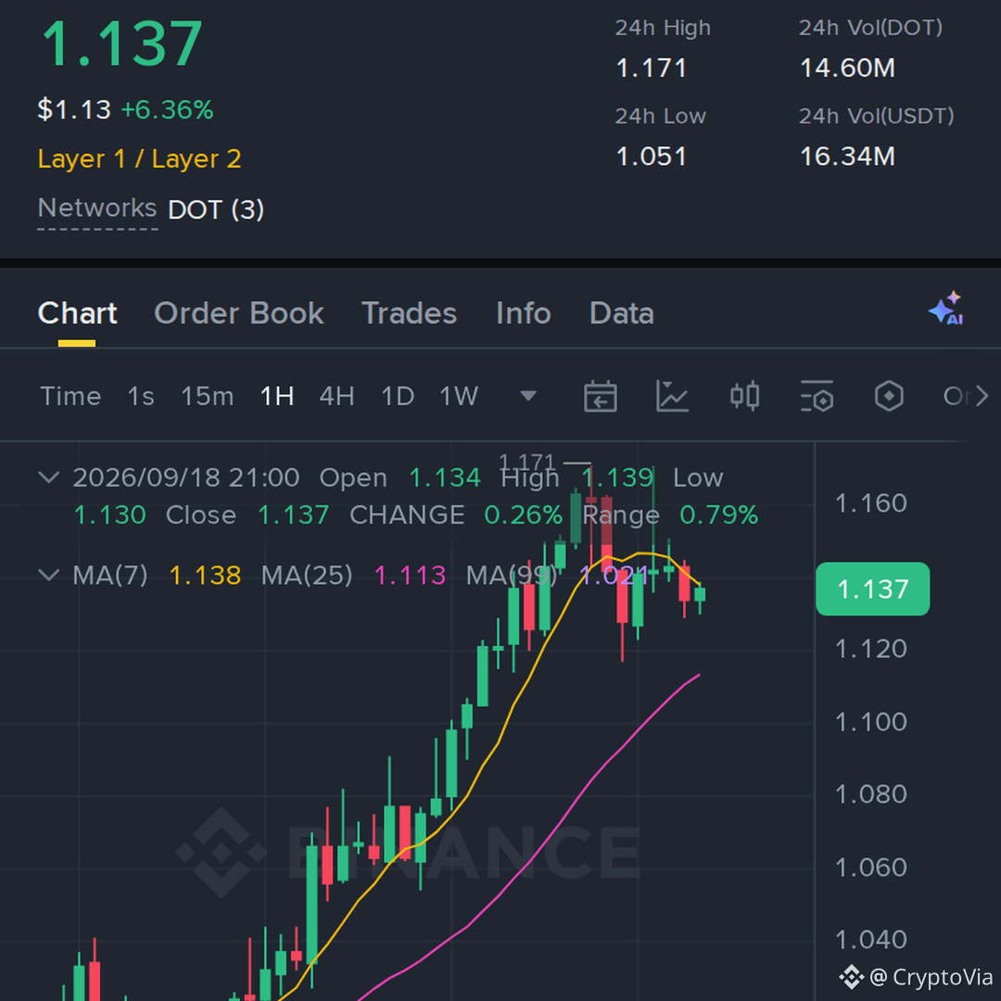Image resolution: width=1001 pixels, height=1001 pixels.
Task: Collapse the OHLC date info row chevron
Action: coord(49,477)
